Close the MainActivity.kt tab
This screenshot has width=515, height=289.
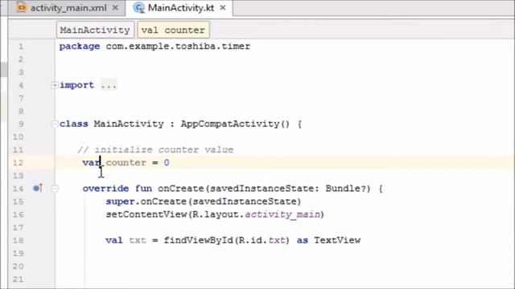(x=223, y=8)
